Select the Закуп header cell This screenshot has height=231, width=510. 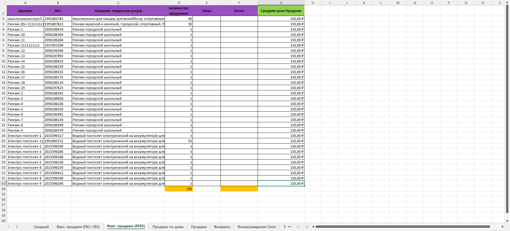point(206,11)
